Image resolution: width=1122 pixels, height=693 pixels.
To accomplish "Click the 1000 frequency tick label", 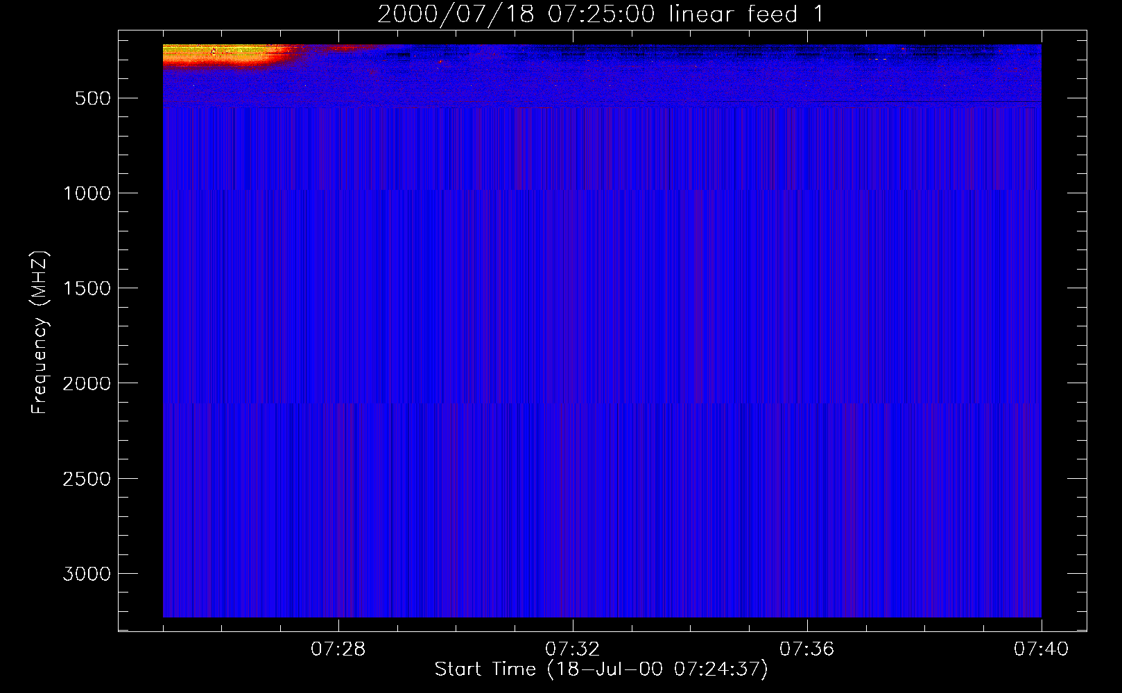I will 87,193.
